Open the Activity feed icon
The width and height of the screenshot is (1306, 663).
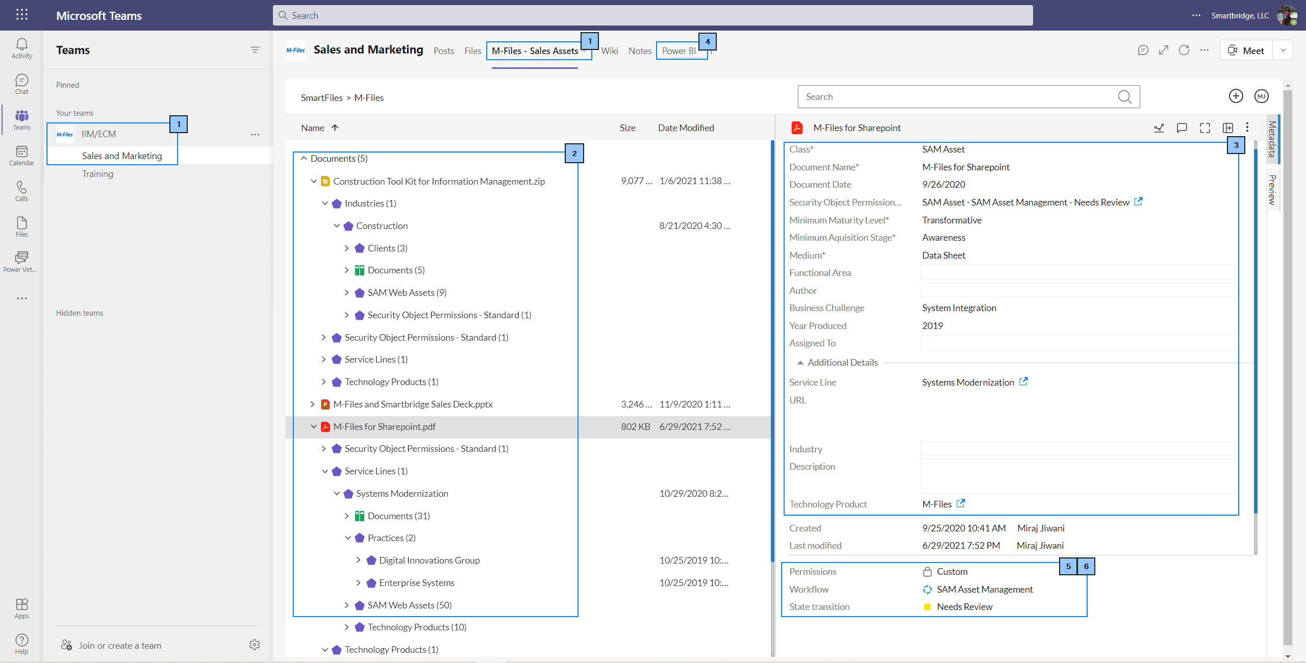pos(21,48)
